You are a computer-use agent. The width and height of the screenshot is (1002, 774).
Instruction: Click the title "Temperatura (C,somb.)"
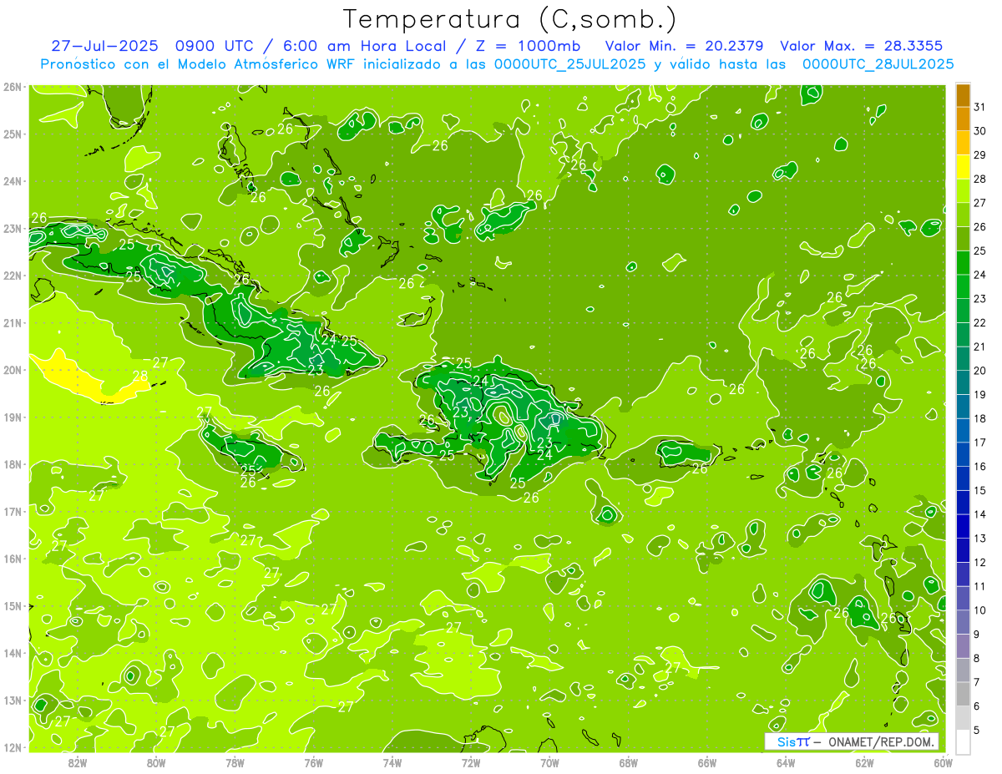510,19
